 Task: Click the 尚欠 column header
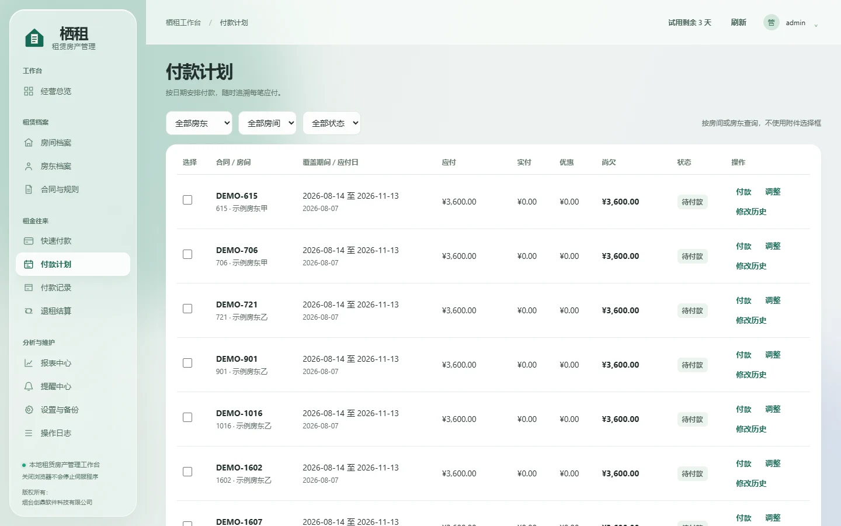tap(609, 162)
